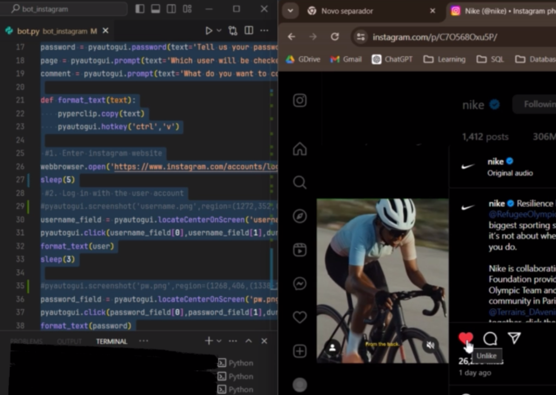Toggle the VS Code primary sidebar layout

[x=140, y=9]
